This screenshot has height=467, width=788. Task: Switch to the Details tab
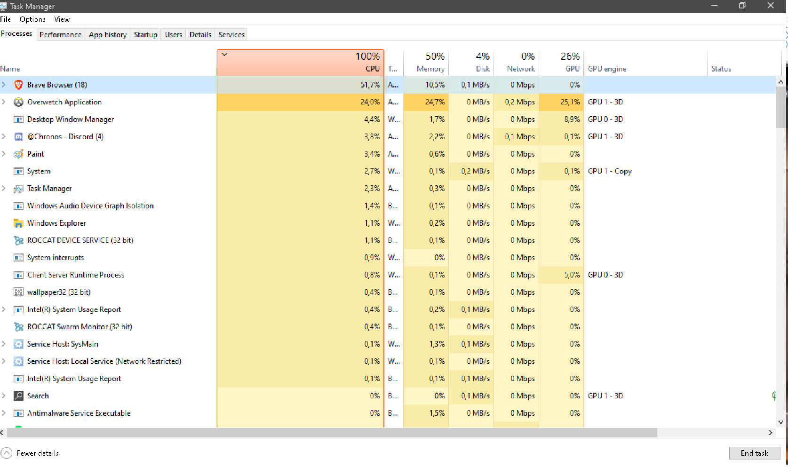(x=200, y=35)
